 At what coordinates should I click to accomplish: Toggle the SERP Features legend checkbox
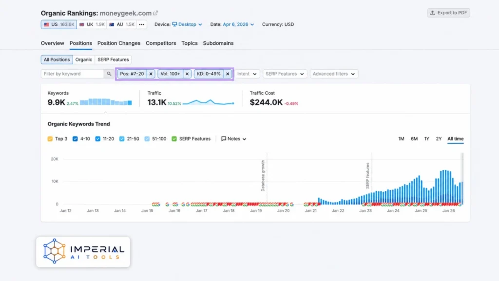tap(174, 139)
